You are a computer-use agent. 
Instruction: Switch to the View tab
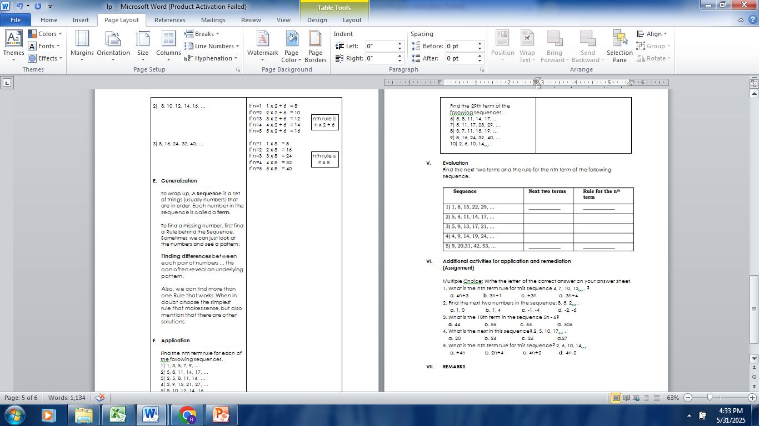[x=283, y=20]
